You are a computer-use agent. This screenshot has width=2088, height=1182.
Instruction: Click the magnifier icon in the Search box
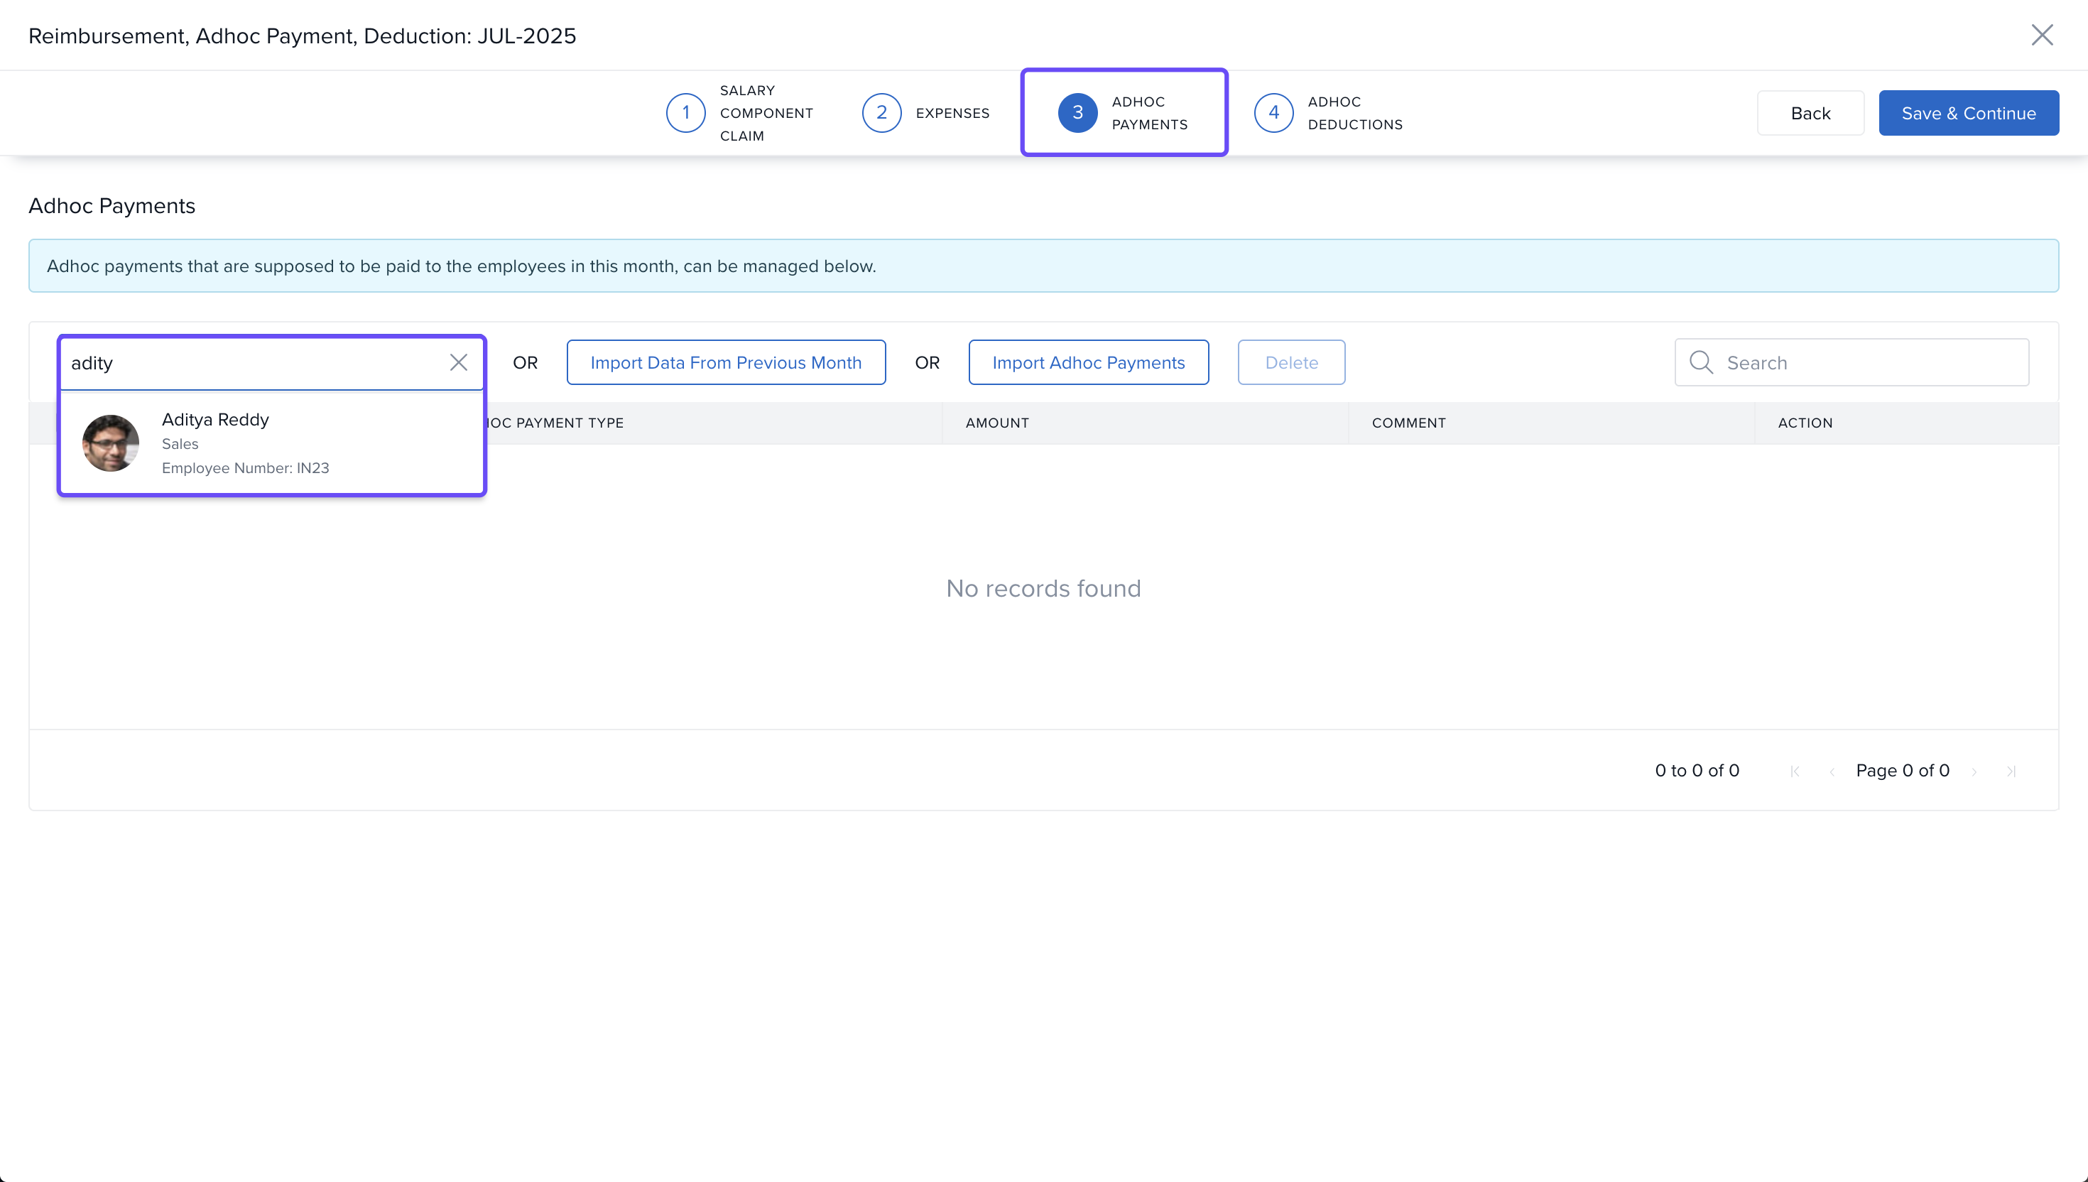1701,362
